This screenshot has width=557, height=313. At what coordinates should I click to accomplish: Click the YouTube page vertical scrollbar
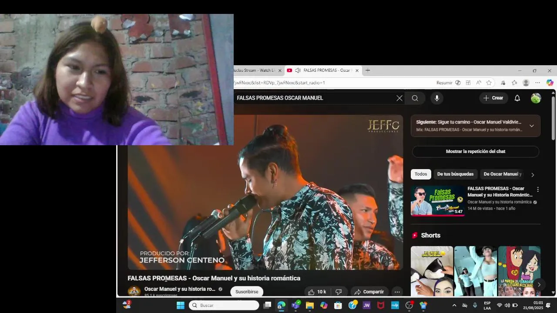[x=554, y=118]
